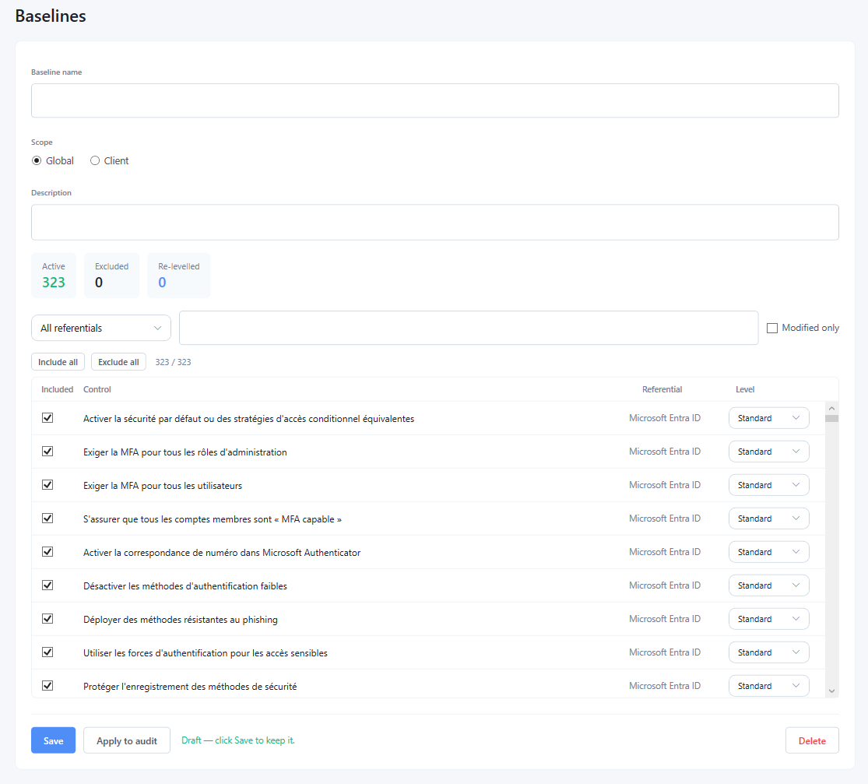
Task: Click 'Draft — click Save to keep it.' text
Action: coord(238,740)
